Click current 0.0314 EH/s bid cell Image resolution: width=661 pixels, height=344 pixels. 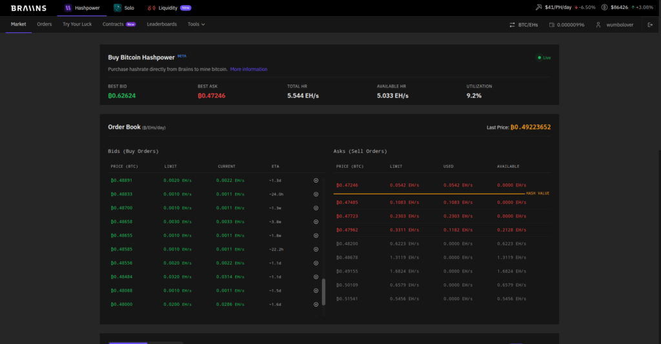click(x=230, y=277)
